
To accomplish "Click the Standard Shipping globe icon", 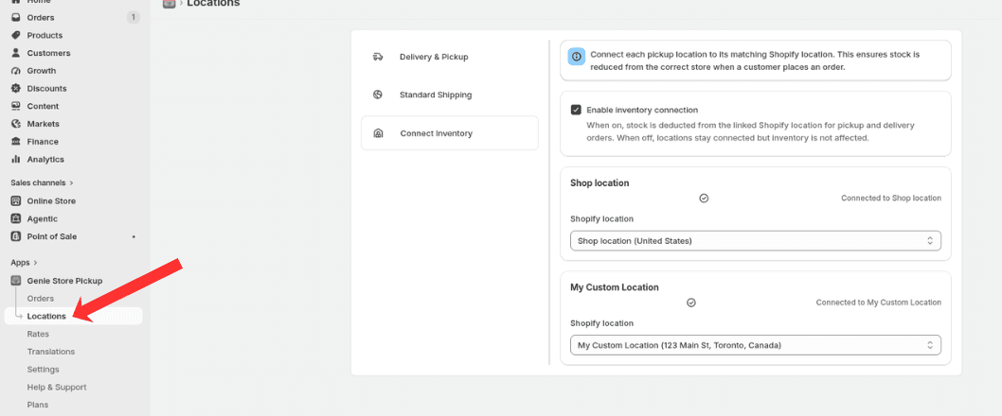I will pos(378,95).
